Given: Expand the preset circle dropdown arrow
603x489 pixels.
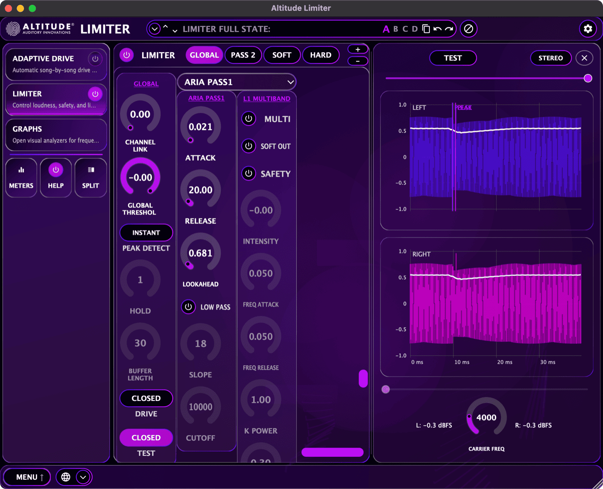Looking at the screenshot, I should click(x=154, y=29).
